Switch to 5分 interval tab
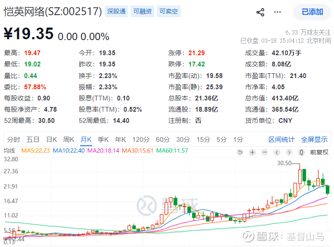 (222, 140)
